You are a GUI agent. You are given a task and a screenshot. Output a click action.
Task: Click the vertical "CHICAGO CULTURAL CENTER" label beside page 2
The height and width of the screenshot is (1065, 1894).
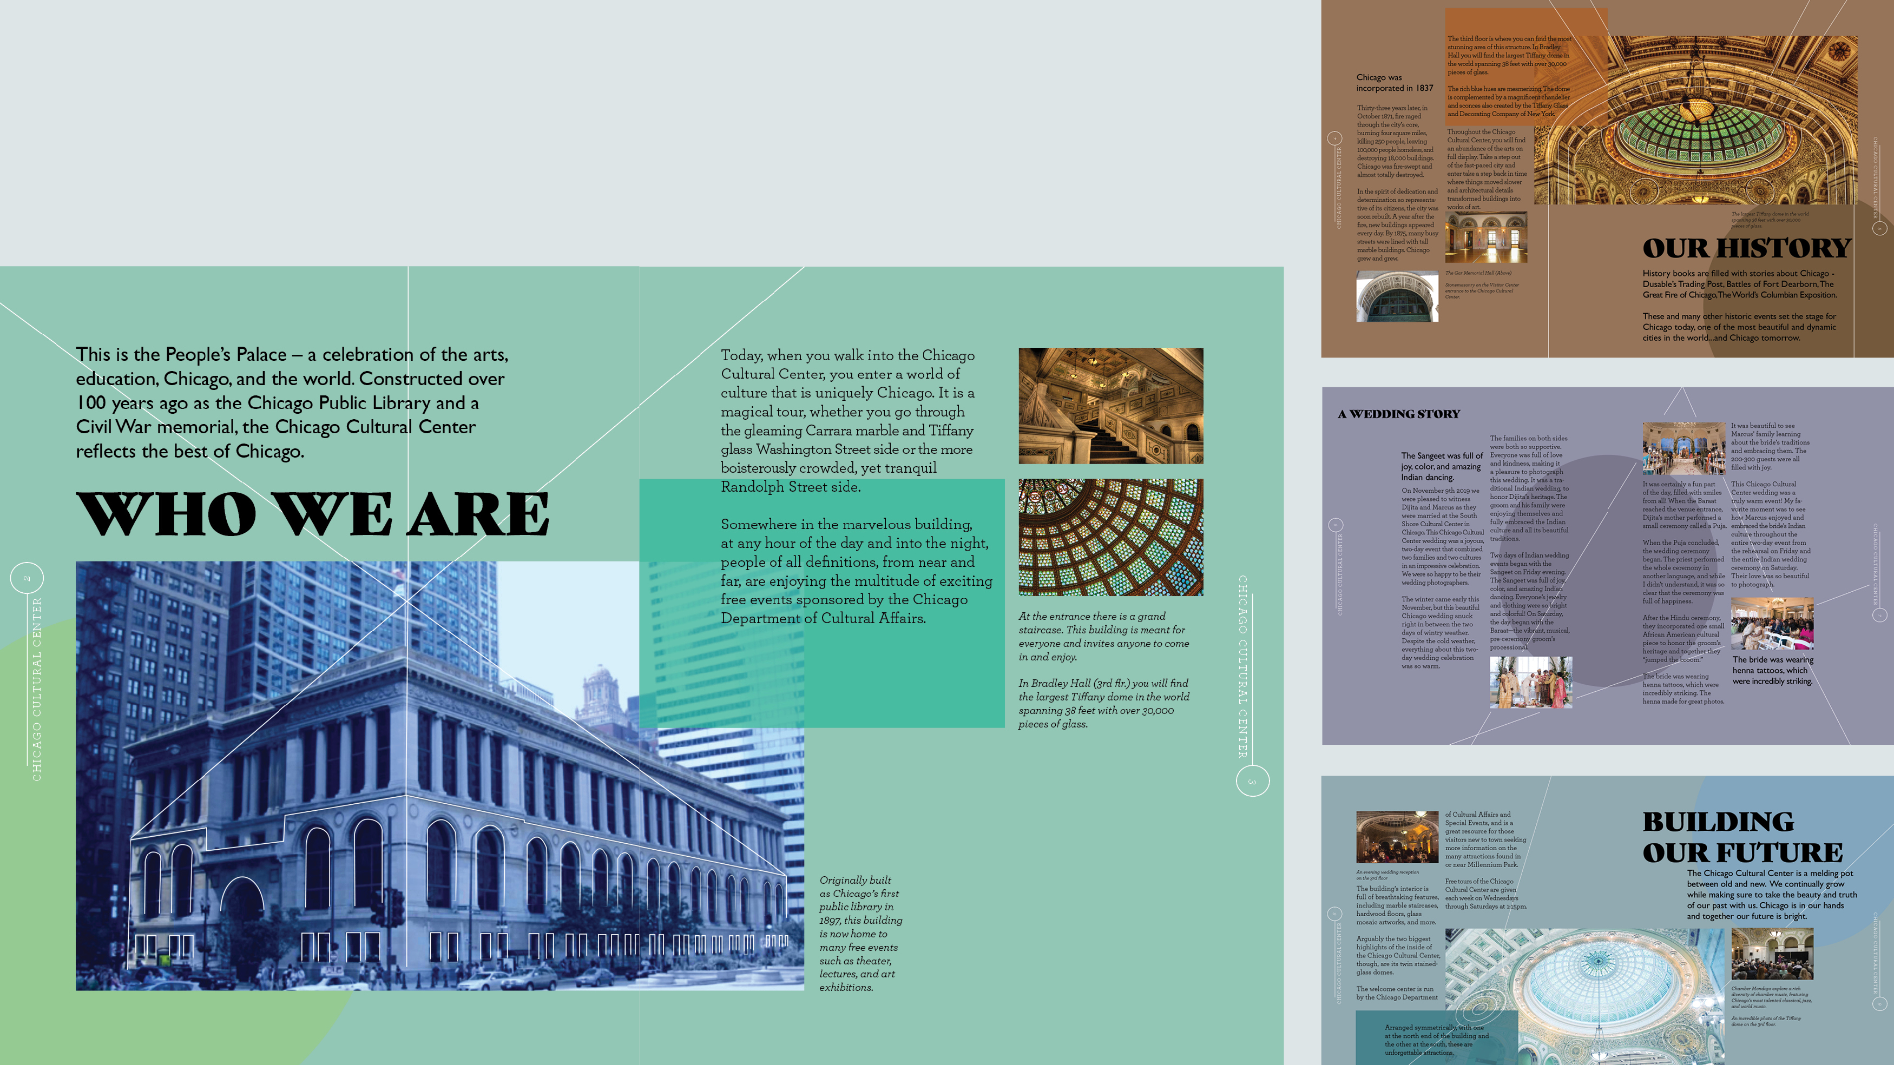point(37,690)
